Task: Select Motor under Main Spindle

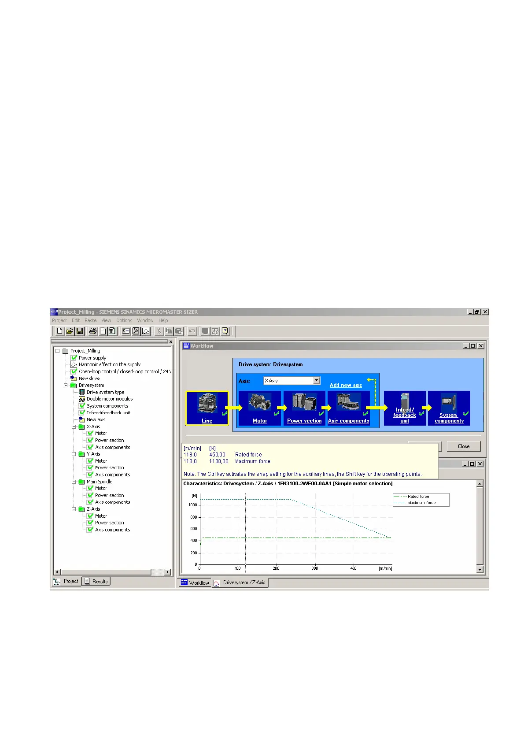Action: point(101,488)
